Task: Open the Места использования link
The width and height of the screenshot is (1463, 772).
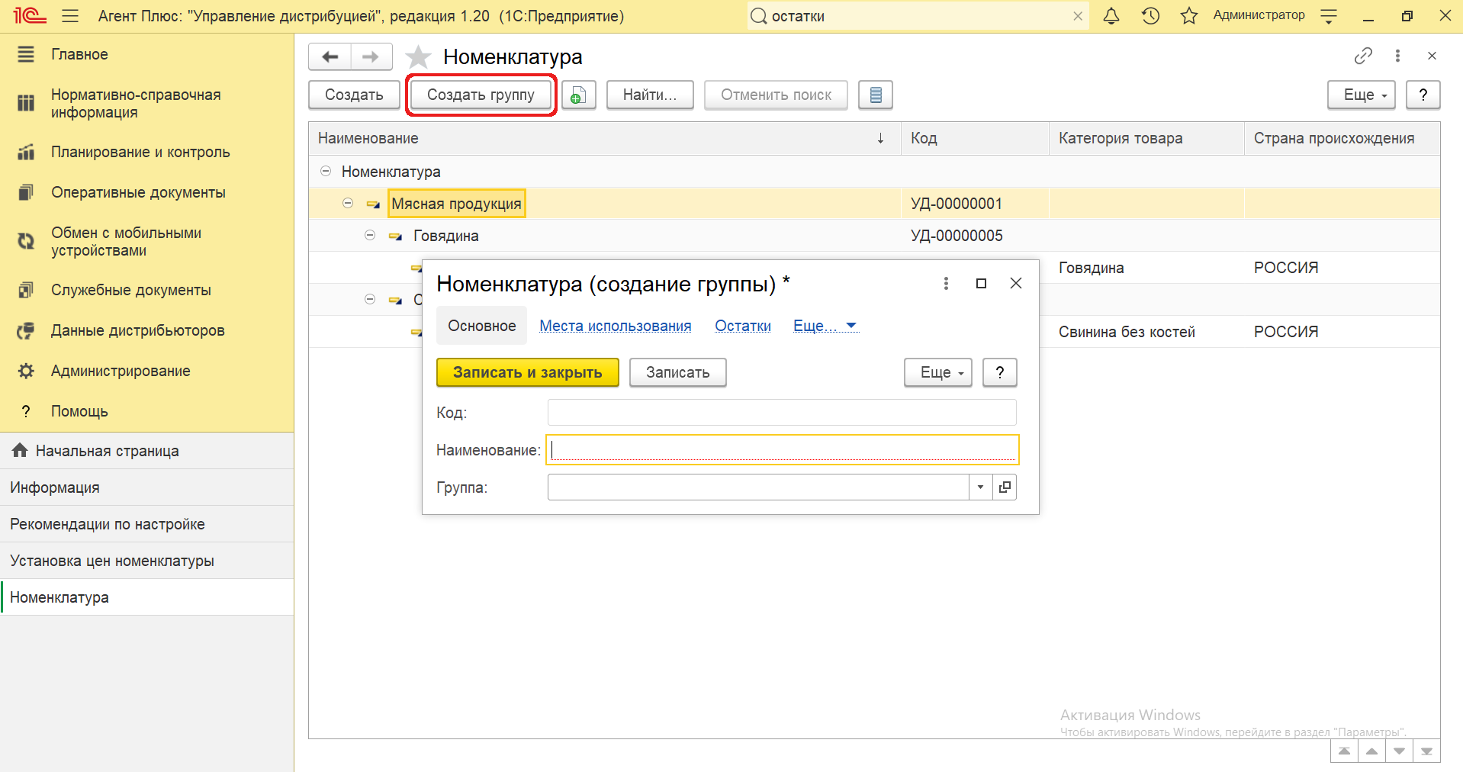Action: point(616,326)
